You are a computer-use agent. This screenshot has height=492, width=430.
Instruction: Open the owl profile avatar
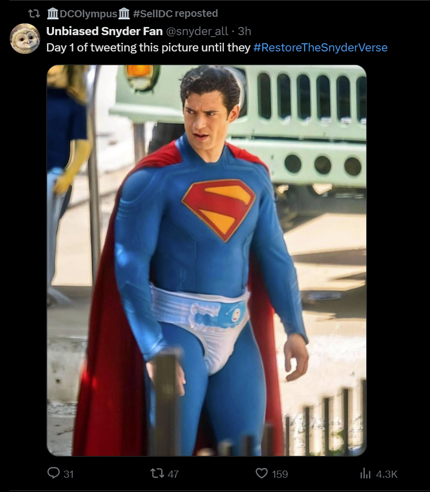pos(25,38)
